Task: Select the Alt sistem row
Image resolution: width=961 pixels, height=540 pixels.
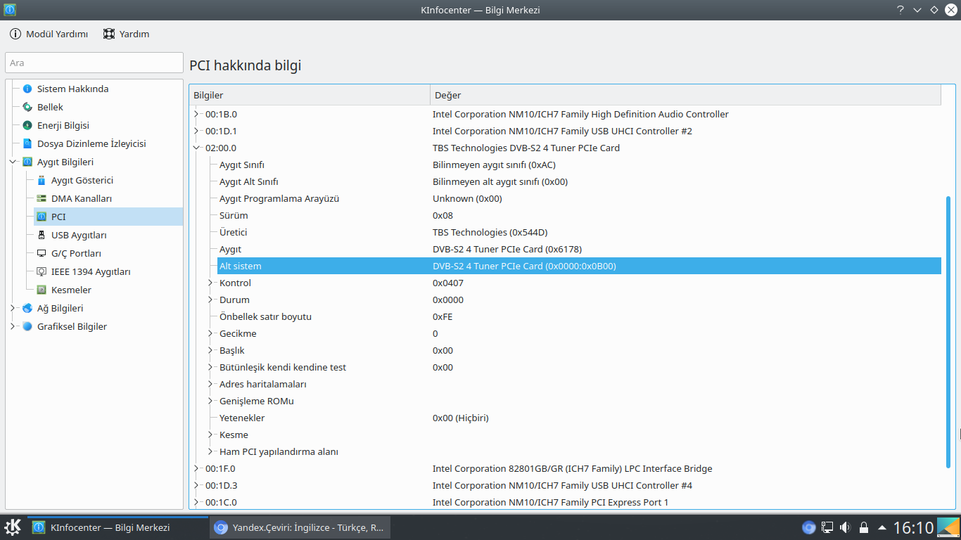Action: pos(579,266)
